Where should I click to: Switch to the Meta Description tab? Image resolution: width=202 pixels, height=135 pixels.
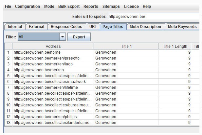(145, 27)
